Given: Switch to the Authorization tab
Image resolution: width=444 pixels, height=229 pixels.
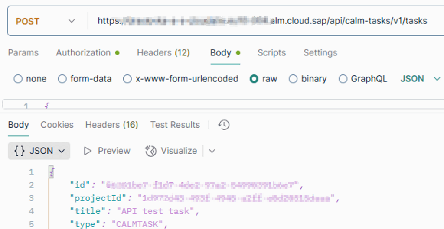Looking at the screenshot, I should [88, 52].
